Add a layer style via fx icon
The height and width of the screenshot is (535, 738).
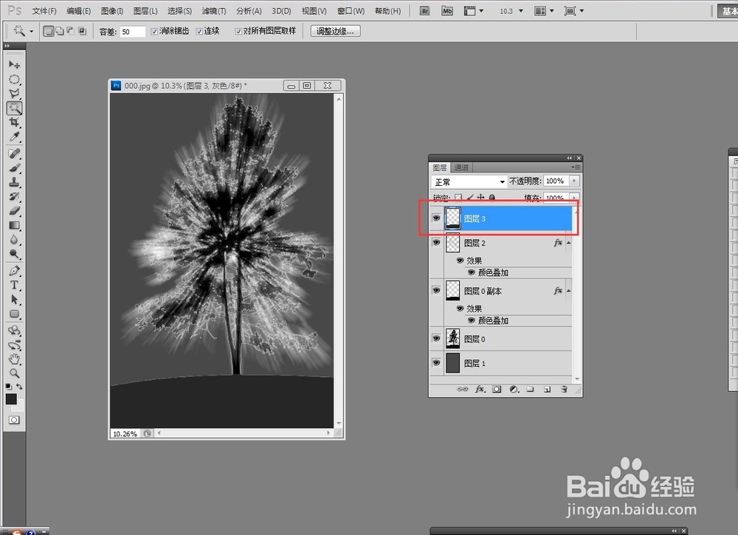480,389
